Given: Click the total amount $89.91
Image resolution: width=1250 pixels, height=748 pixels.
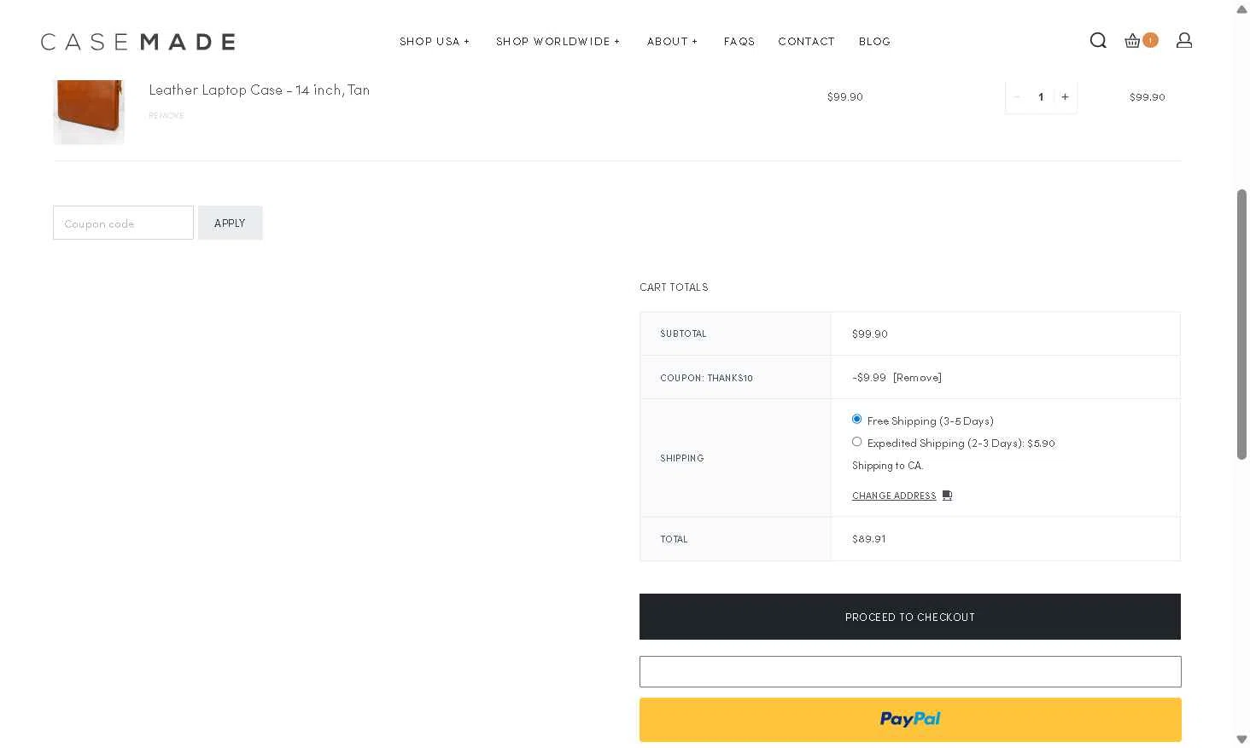Looking at the screenshot, I should point(868,538).
